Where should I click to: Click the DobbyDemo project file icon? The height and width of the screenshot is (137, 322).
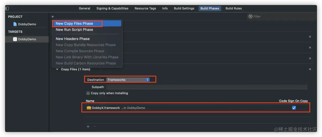pos(15,24)
